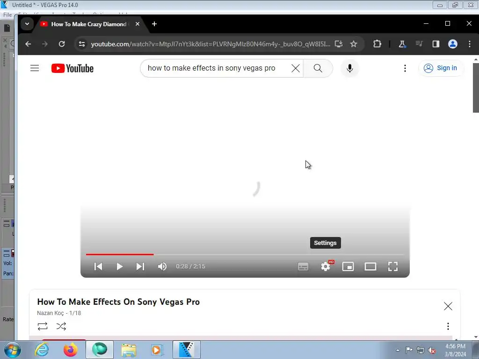Open playlist three-dot options

coord(448,326)
